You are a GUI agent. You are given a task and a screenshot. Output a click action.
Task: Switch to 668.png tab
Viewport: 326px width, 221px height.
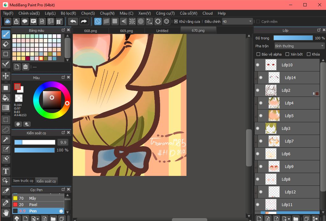90,31
